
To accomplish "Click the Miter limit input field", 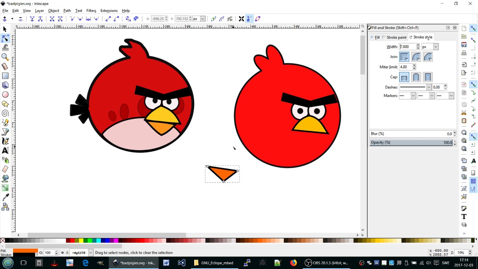I will point(406,67).
